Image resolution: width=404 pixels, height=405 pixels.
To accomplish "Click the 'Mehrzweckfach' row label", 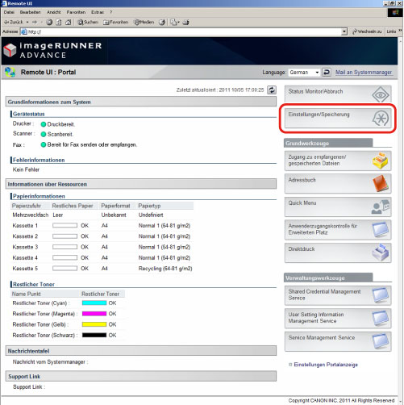I will tap(31, 215).
